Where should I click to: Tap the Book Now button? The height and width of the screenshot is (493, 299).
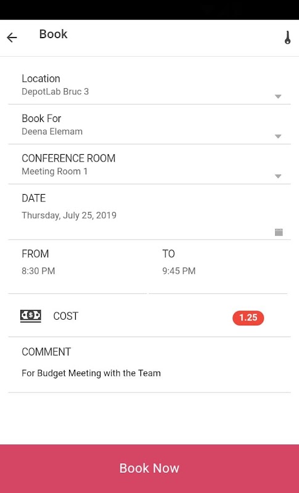[x=149, y=468]
